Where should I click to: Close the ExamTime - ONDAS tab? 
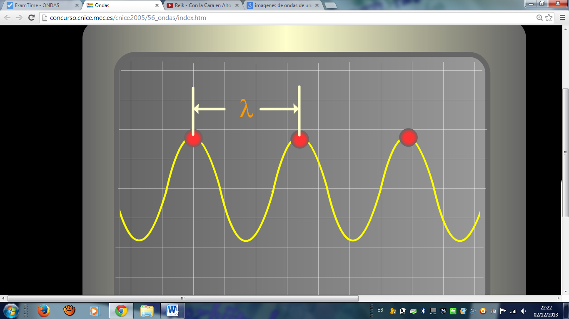tap(77, 5)
